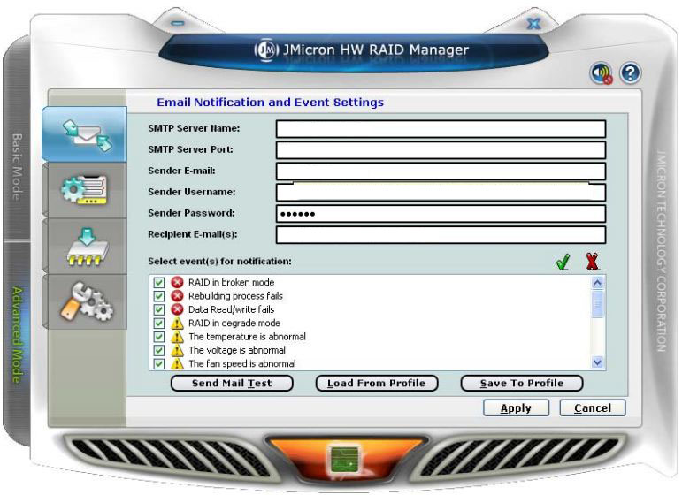682x495 pixels.
Task: Open the wrench and gears tools icon
Action: point(85,301)
